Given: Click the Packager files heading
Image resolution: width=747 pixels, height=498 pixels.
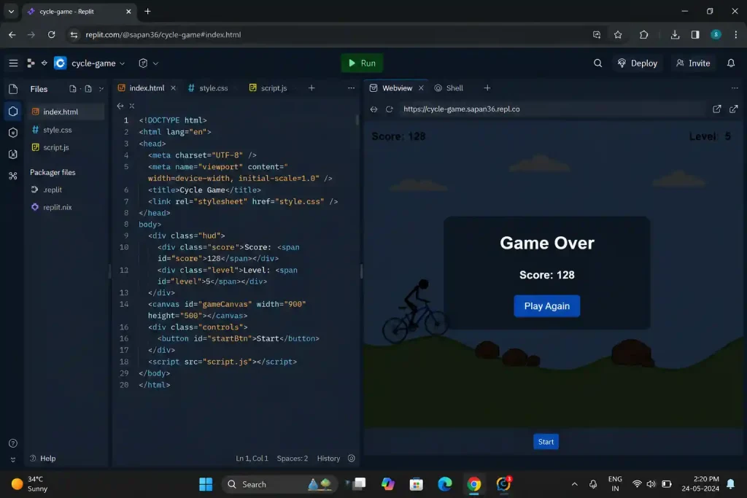Looking at the screenshot, I should (53, 172).
